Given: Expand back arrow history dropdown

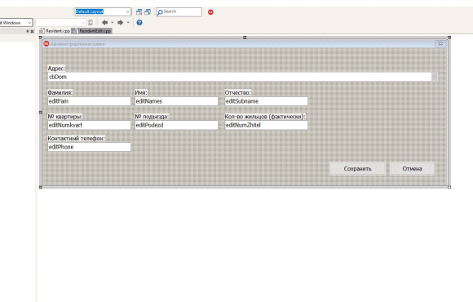Looking at the screenshot, I should pos(113,22).
